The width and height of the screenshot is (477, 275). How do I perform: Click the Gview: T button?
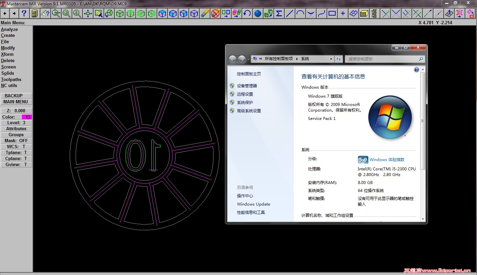(16, 164)
